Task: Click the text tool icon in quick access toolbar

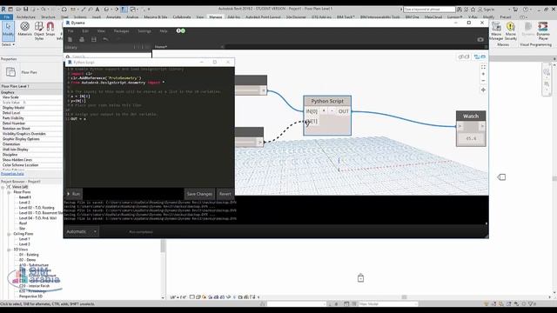Action: 97,10
